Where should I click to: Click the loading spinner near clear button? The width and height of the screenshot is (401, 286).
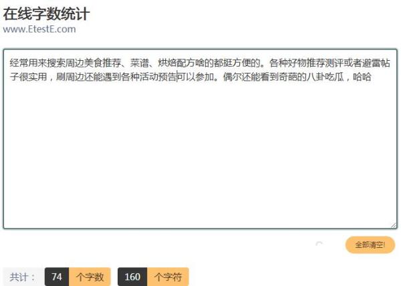coord(319,244)
